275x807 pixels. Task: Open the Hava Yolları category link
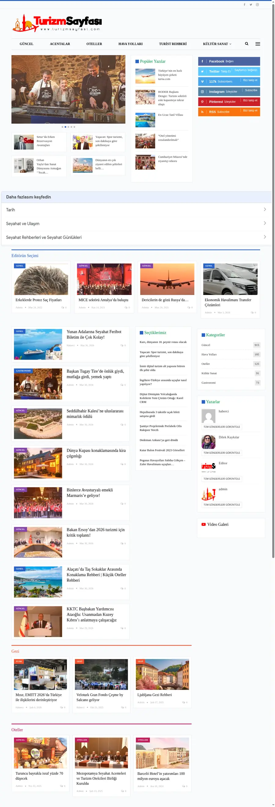209,354
